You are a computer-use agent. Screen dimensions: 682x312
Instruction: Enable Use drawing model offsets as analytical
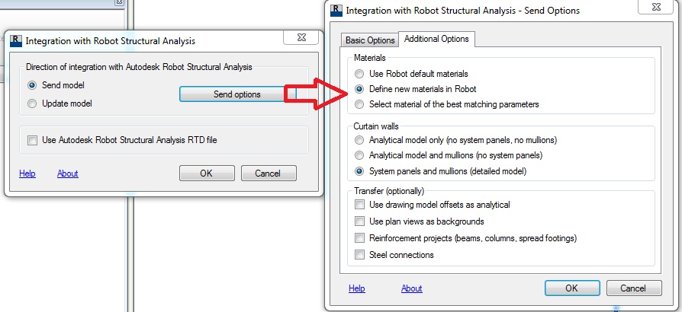click(360, 205)
